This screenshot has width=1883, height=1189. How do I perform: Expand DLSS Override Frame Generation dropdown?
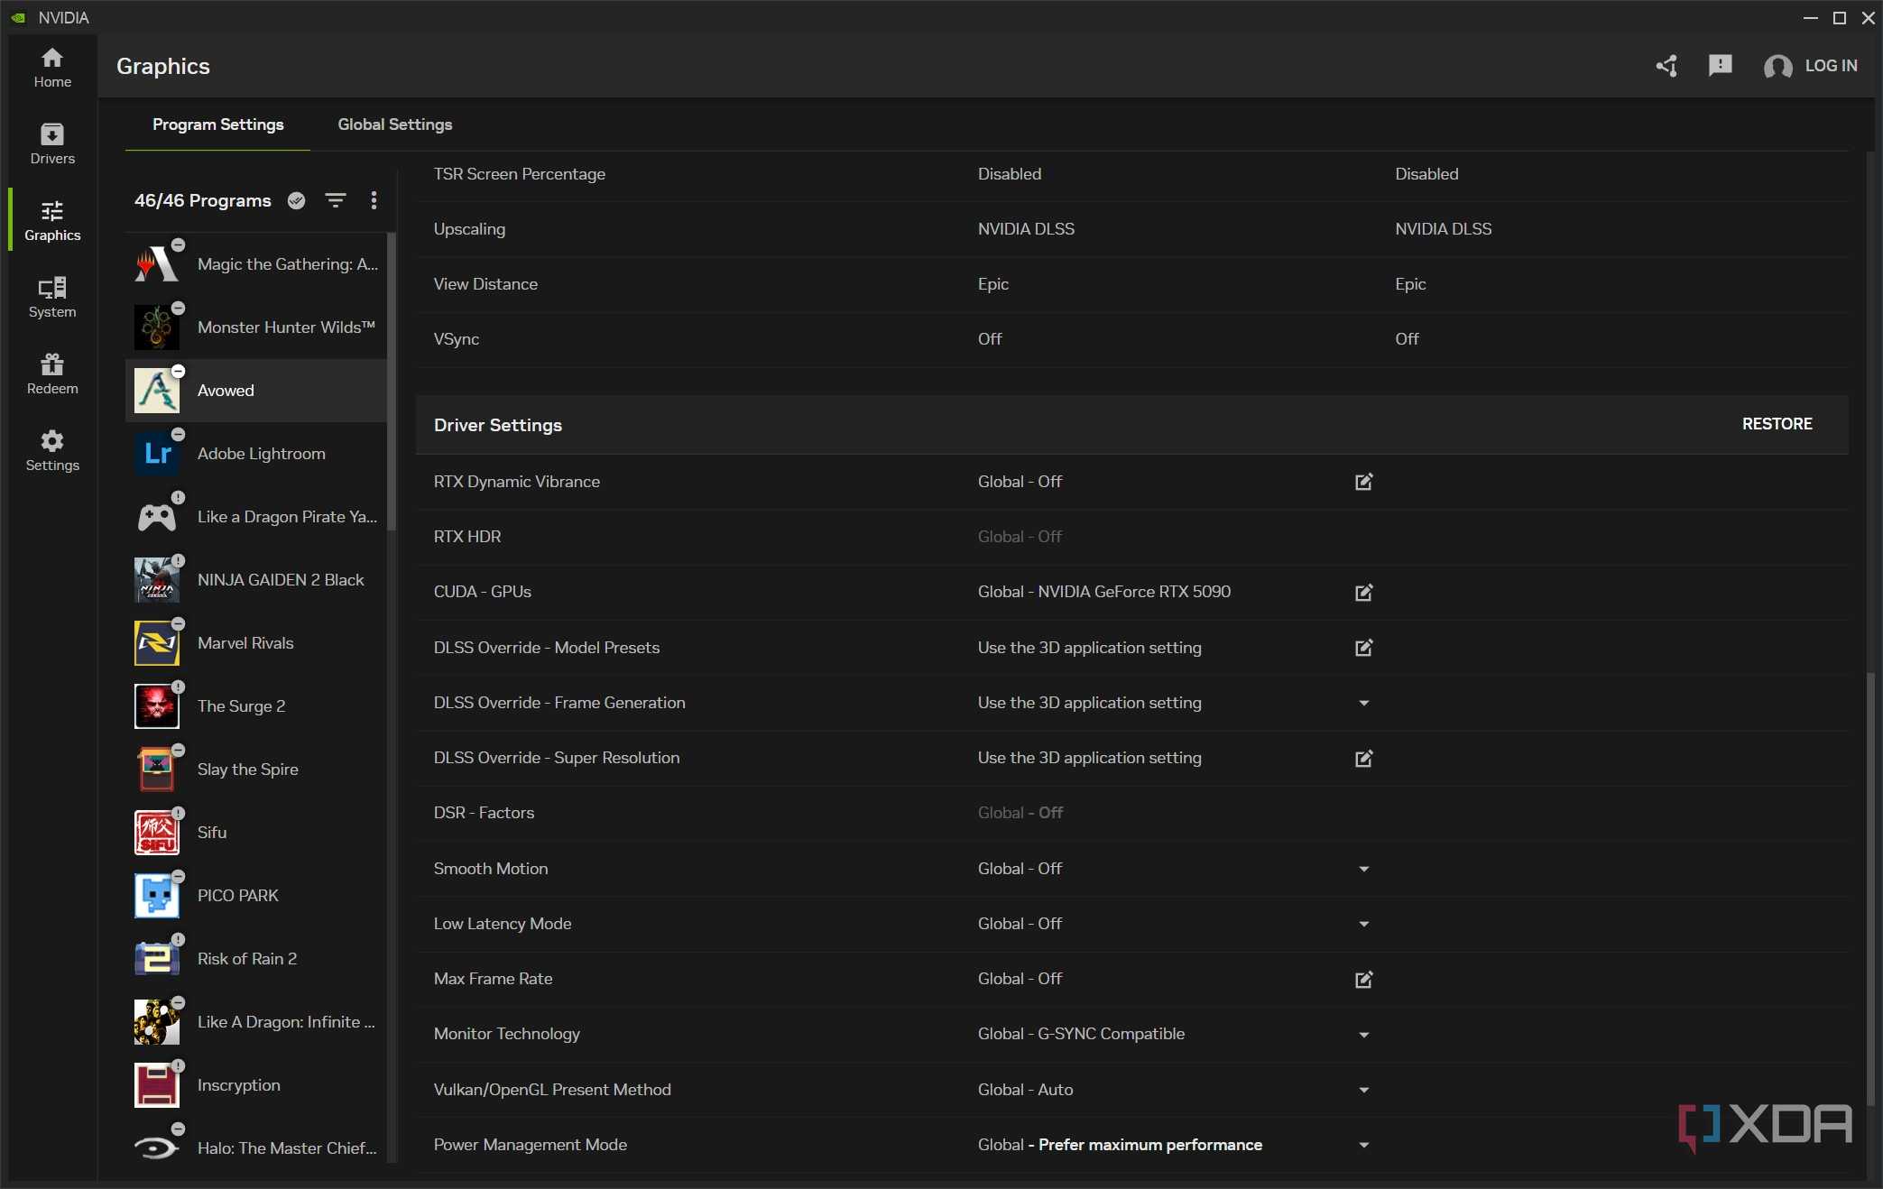[1364, 703]
